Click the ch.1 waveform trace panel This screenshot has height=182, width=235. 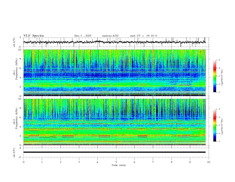click(x=116, y=42)
